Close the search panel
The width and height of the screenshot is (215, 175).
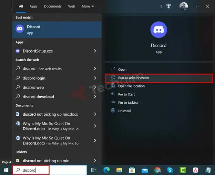(207, 6)
